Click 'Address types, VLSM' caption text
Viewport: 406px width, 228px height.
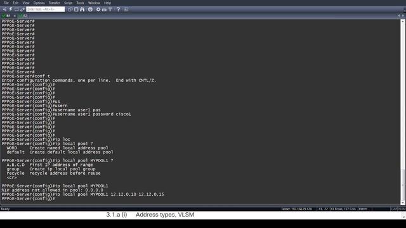pos(165,215)
